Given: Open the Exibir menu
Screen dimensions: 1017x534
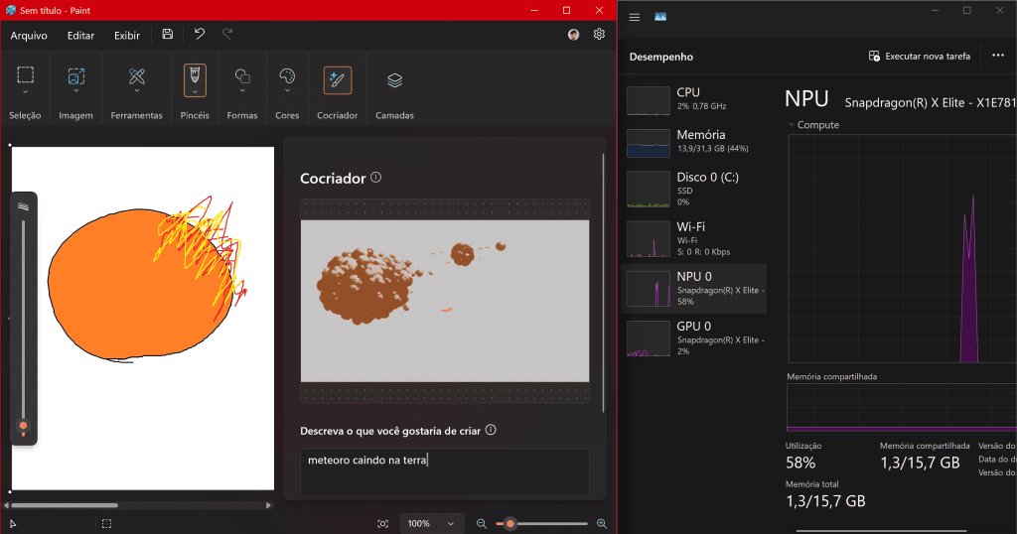Looking at the screenshot, I should click(x=127, y=35).
